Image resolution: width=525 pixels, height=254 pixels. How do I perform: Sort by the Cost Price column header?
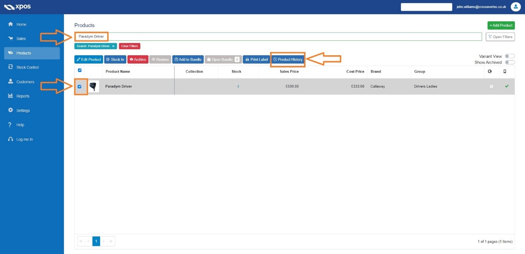355,71
